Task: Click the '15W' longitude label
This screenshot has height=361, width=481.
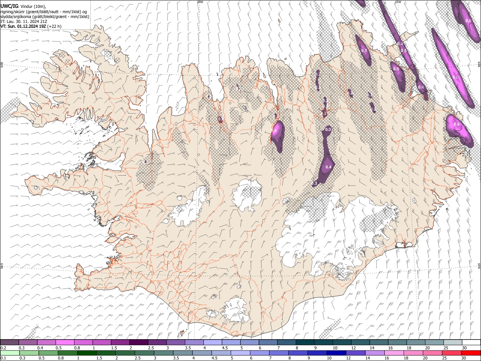Action: point(398,2)
